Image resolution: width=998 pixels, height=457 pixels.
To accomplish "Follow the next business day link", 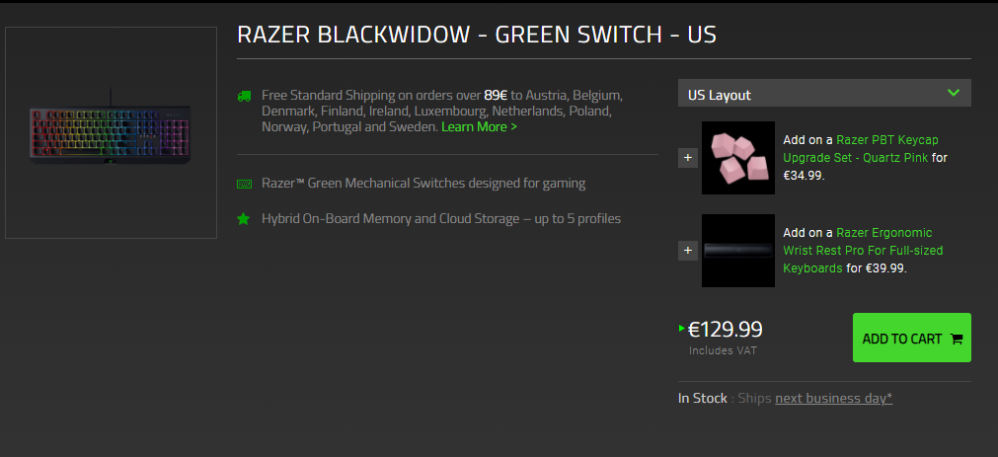I will [x=833, y=398].
